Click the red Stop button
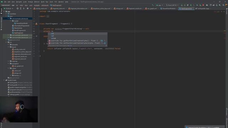Image resolution: width=228 pixels, height=128 pixels. pyautogui.click(x=203, y=5)
